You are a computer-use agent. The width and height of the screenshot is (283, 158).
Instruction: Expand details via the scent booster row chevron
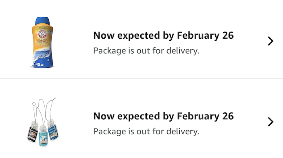click(271, 41)
